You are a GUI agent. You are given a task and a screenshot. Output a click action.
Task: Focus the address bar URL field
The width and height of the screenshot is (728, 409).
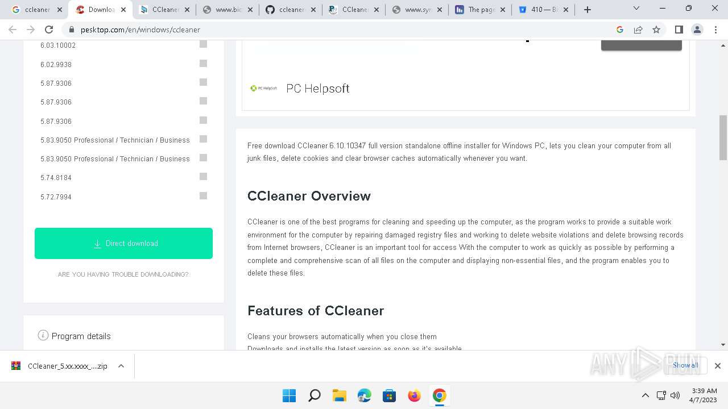coord(341,30)
